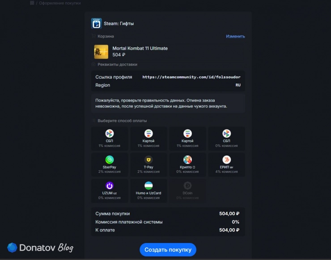Pick the ЕРИП payment option

[226, 165]
